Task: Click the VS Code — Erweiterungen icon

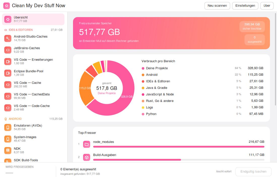Action: (x=8, y=62)
